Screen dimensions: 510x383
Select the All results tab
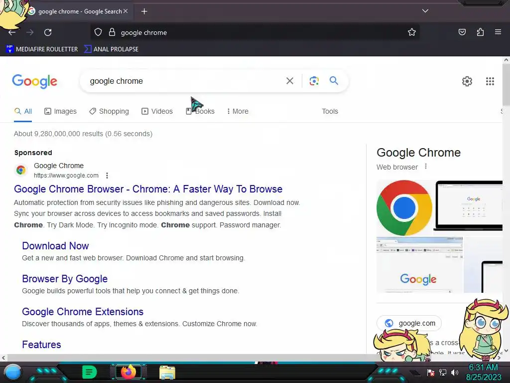click(23, 111)
